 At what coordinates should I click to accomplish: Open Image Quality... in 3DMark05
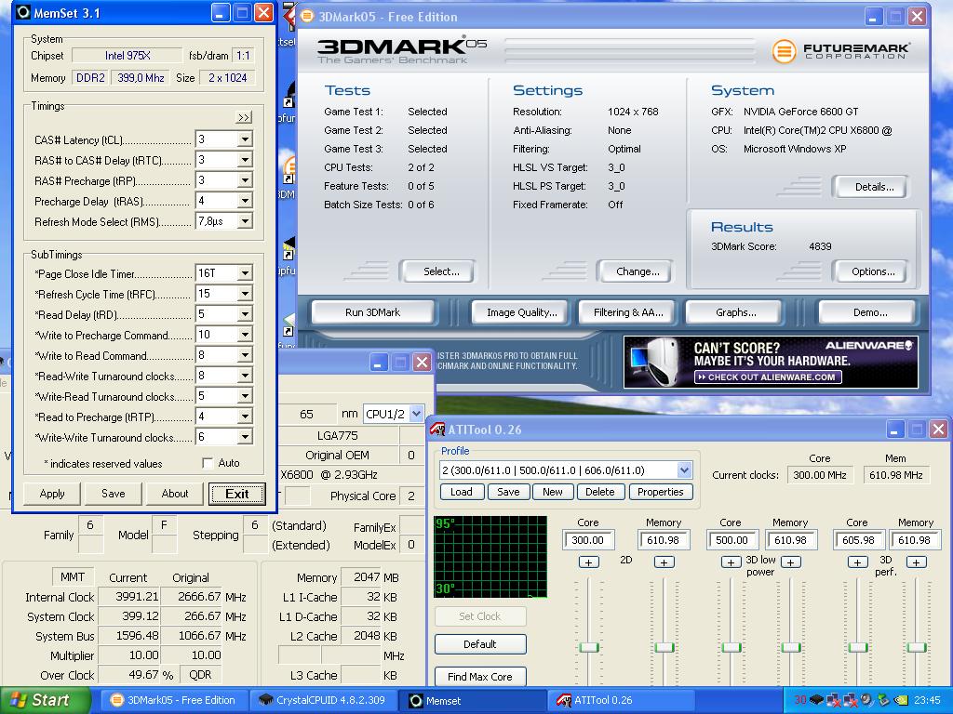(521, 312)
